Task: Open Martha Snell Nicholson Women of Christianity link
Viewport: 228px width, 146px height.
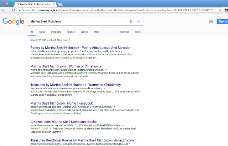Action: coord(66,66)
